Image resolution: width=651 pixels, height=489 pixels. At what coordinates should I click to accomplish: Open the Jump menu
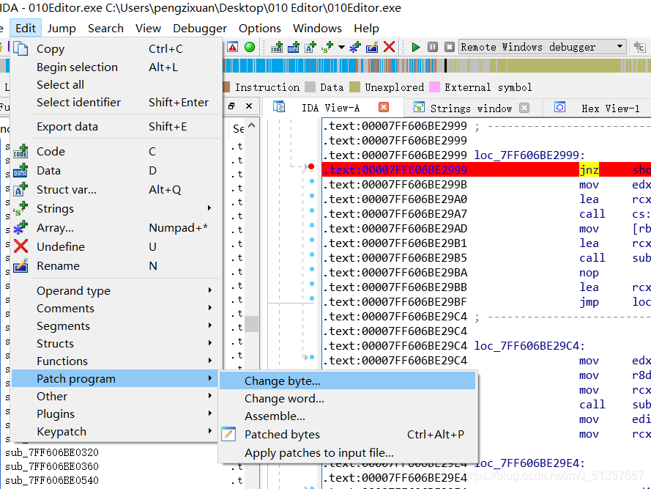(62, 29)
